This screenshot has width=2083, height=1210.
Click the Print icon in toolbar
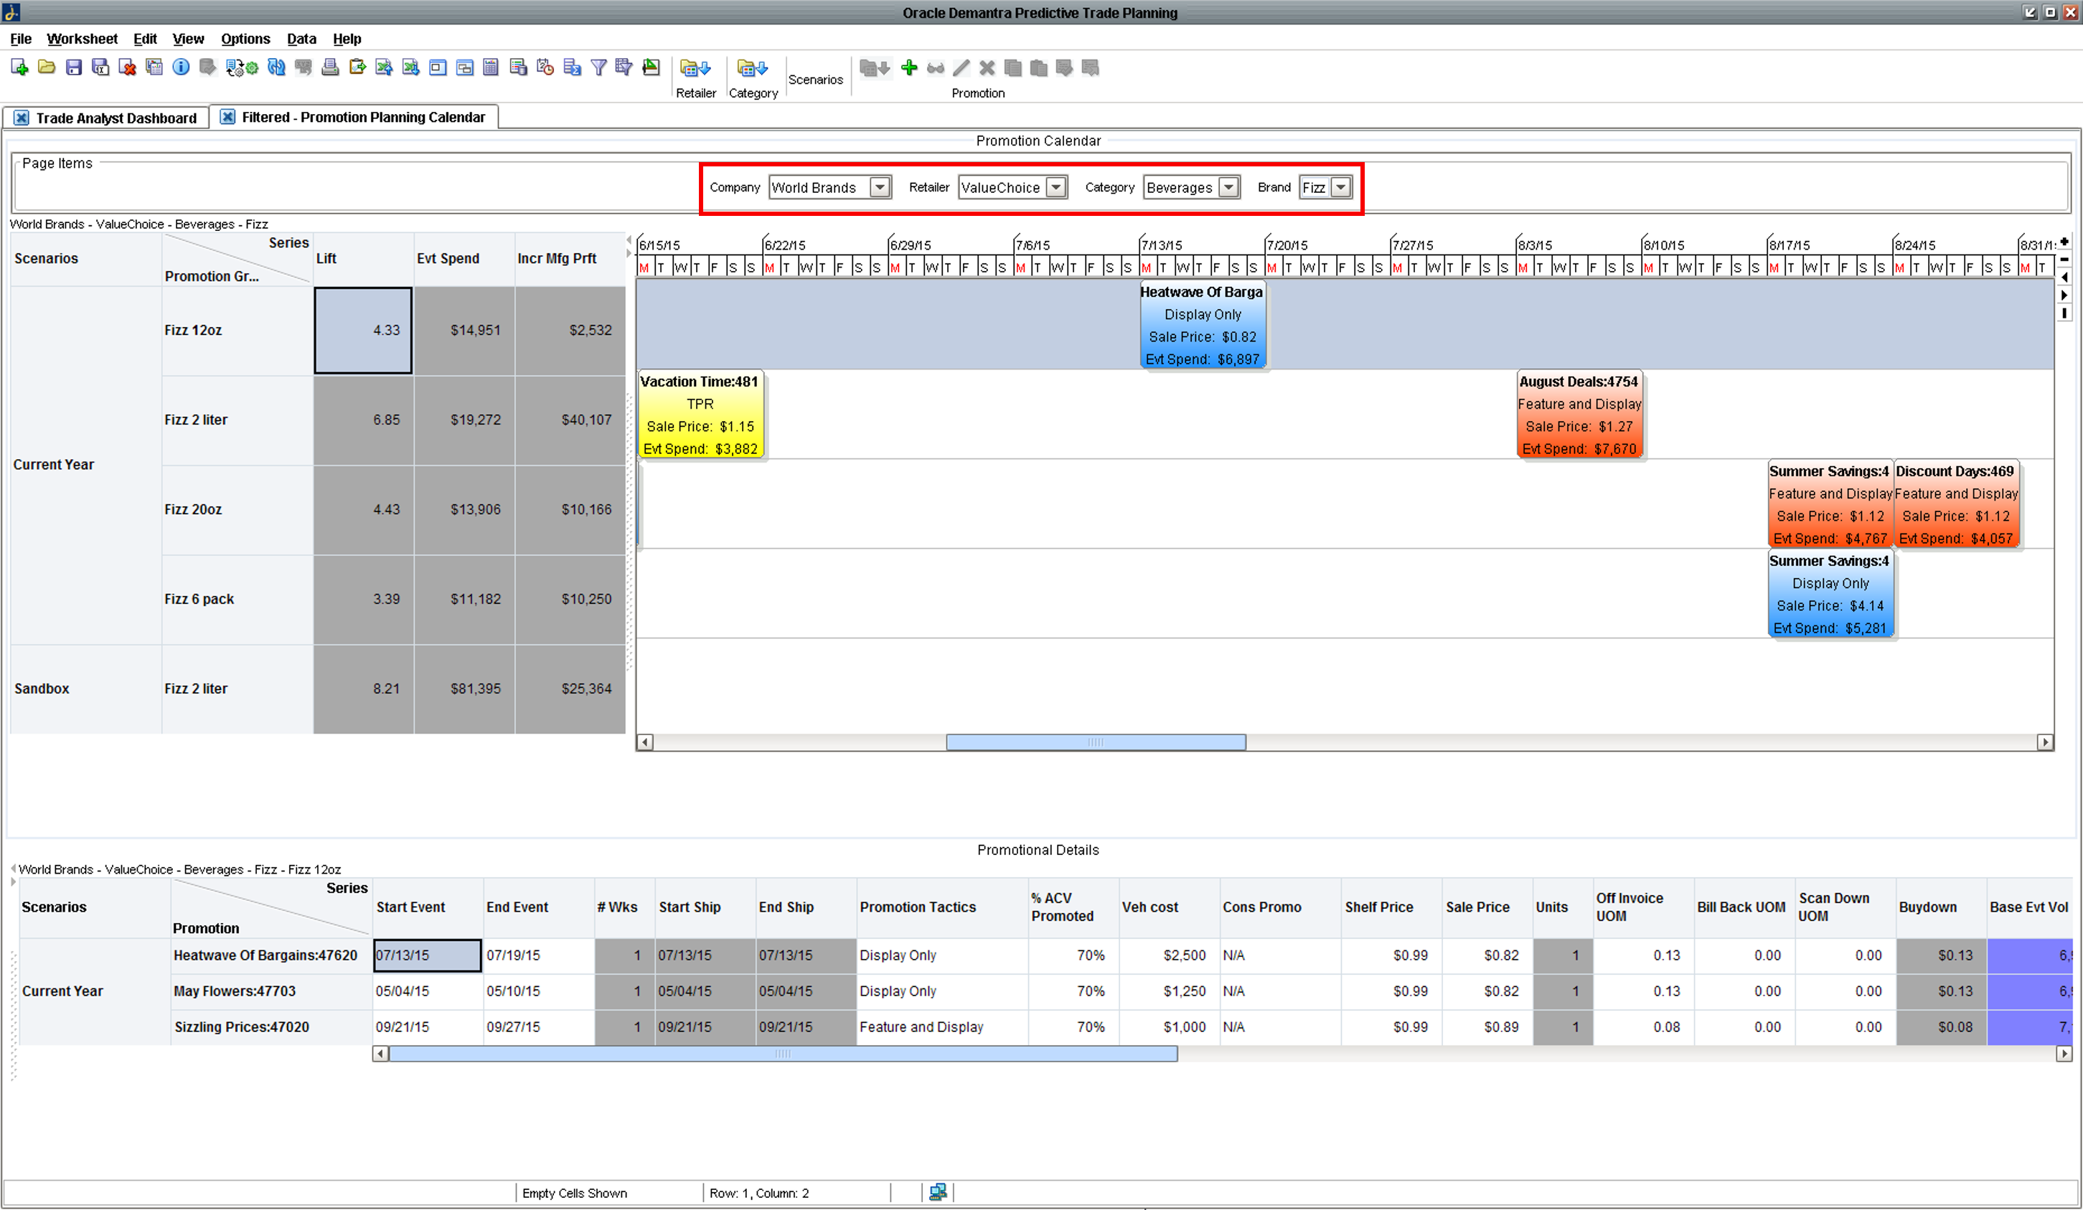click(330, 67)
